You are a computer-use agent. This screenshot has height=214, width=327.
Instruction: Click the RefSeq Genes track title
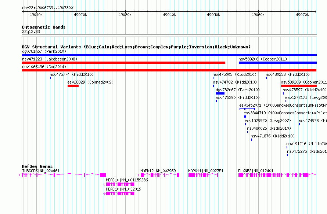(37, 166)
